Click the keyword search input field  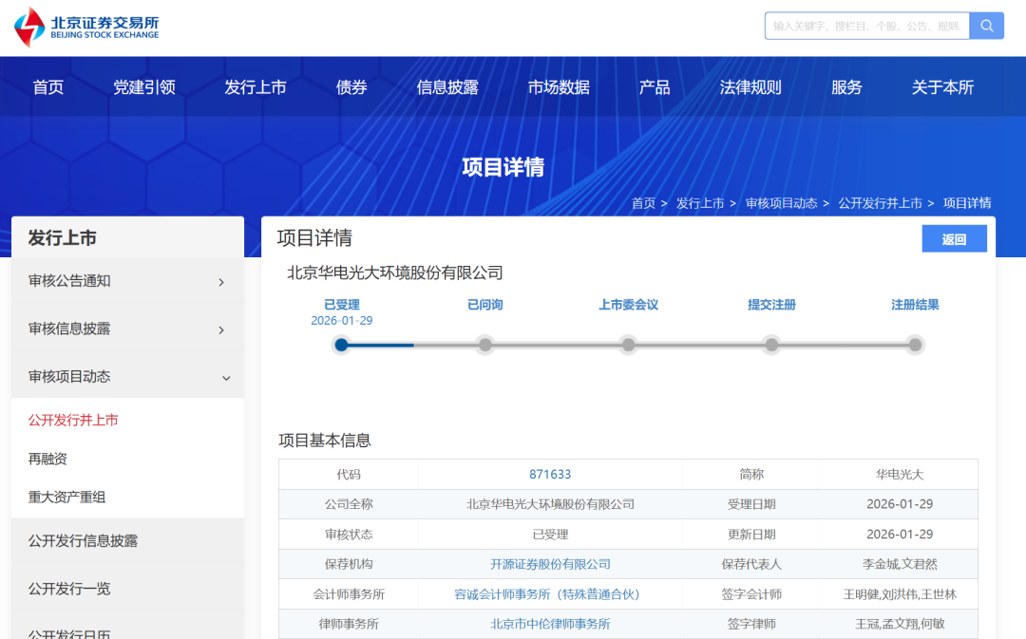pos(866,26)
